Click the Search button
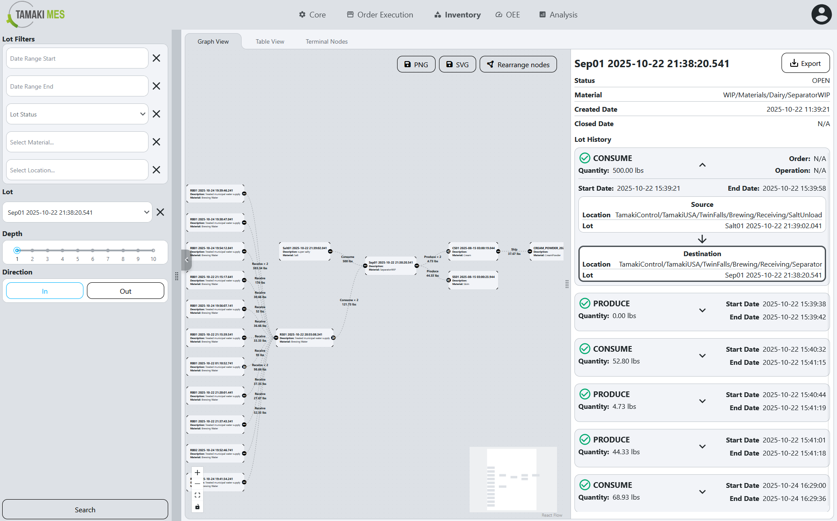Image resolution: width=837 pixels, height=521 pixels. (85, 509)
